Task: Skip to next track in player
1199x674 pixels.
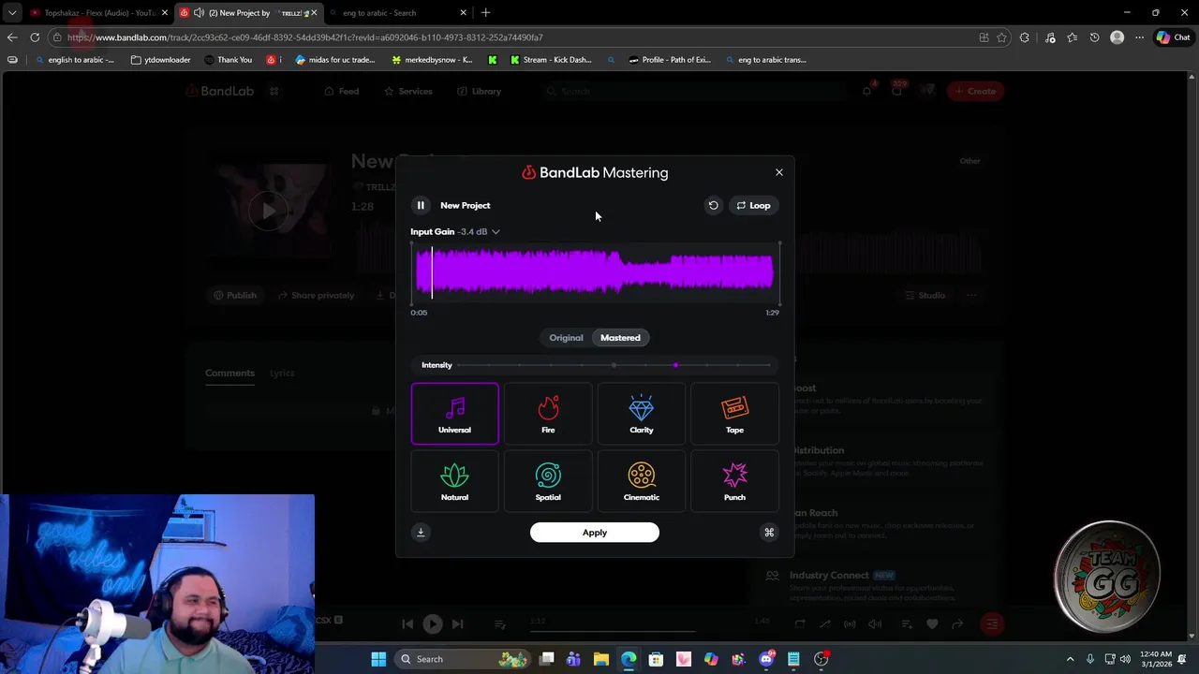Action: (x=457, y=624)
